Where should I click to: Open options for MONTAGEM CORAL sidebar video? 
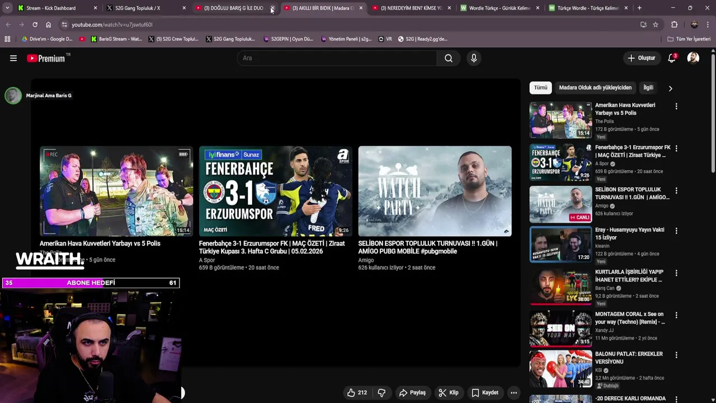click(x=676, y=315)
